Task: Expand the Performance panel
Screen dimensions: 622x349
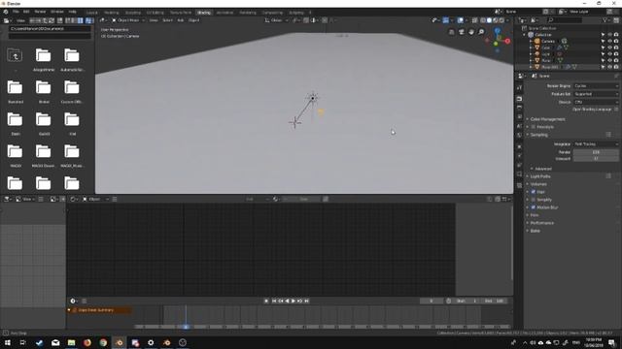Action: click(x=542, y=223)
